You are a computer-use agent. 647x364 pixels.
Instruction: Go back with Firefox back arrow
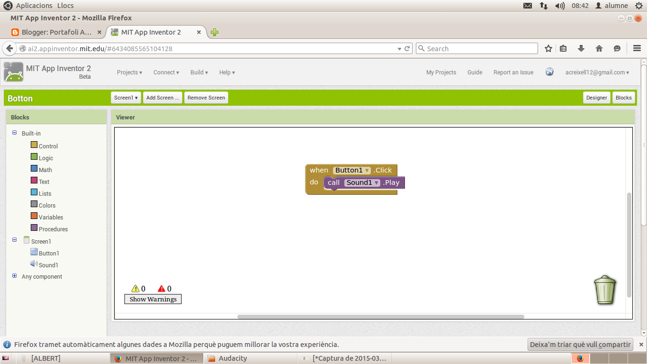pyautogui.click(x=9, y=48)
